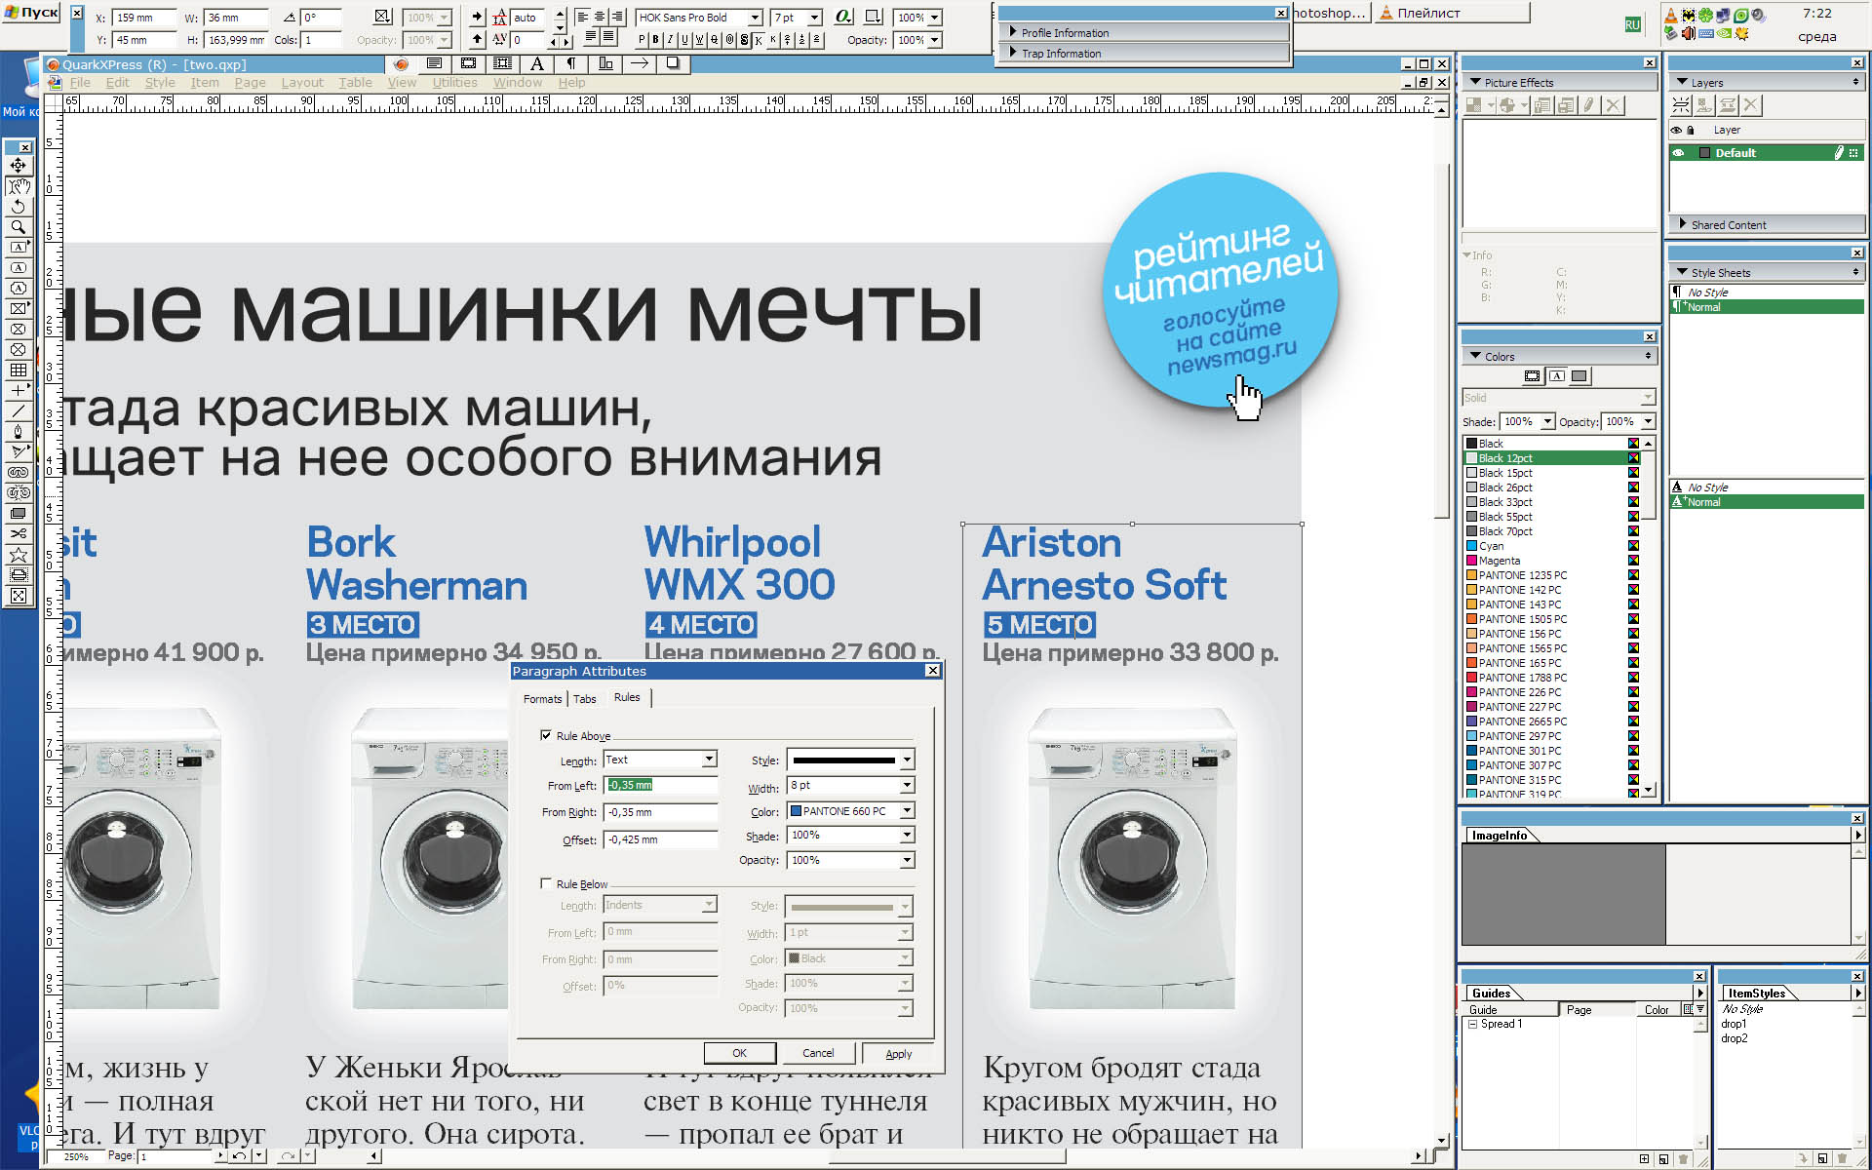Open the rule Style line dropdown
The image size is (1872, 1170).
906,760
